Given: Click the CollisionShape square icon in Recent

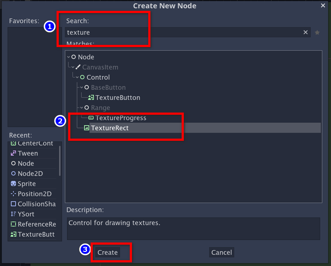Looking at the screenshot, I should click(13, 204).
